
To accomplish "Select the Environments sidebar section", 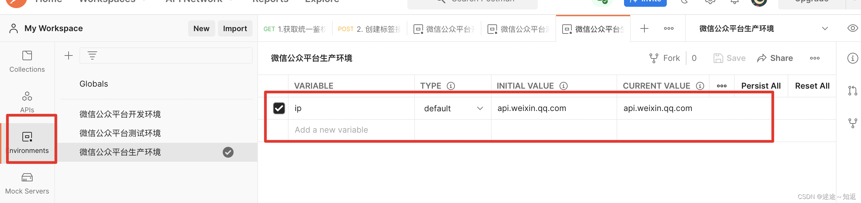I will (27, 143).
